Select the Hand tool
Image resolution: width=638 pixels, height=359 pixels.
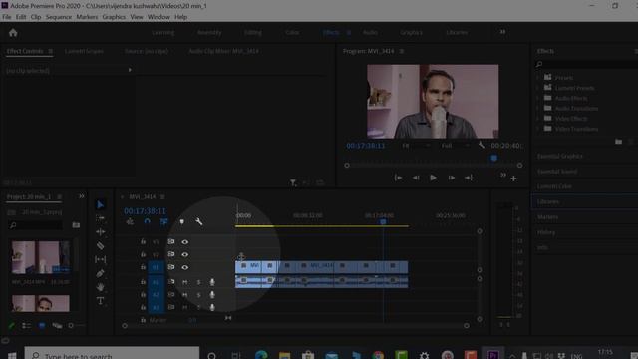[x=100, y=287]
